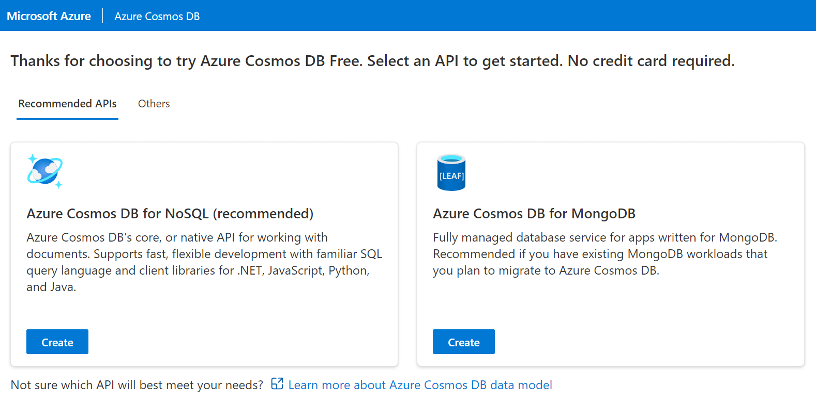The image size is (816, 400).
Task: Click the vertical divider in the Azure header
Action: tap(102, 15)
